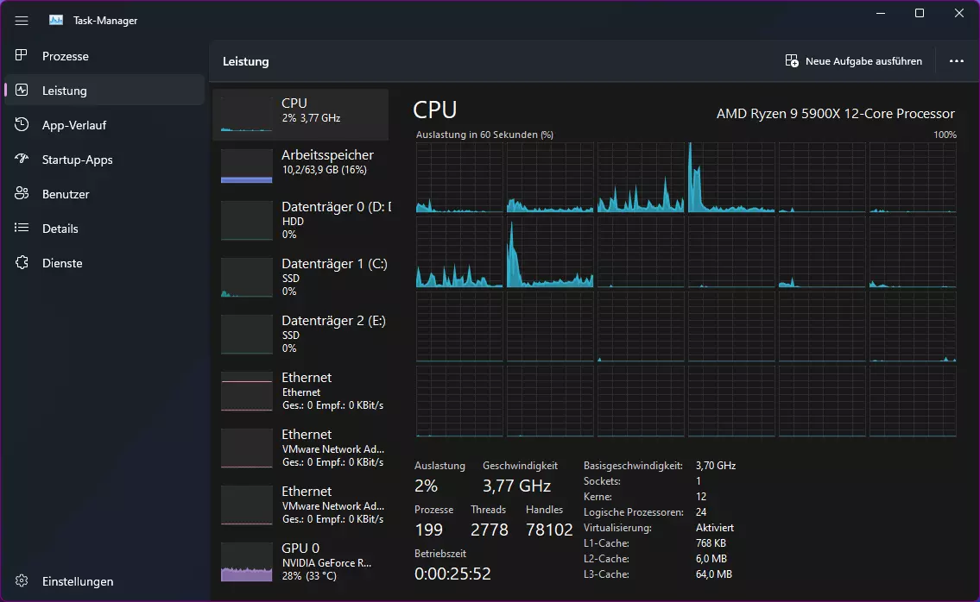
Task: Click the Virtualisierung Aktiviert value
Action: click(x=714, y=528)
